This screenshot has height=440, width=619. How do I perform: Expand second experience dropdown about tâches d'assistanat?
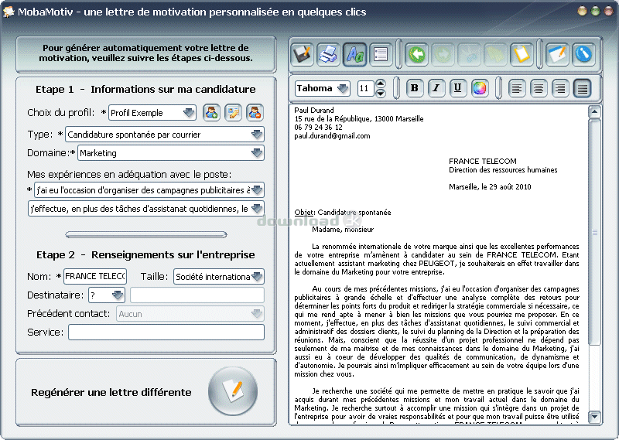click(146, 209)
